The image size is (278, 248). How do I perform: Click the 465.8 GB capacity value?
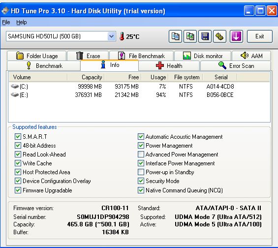point(98,224)
